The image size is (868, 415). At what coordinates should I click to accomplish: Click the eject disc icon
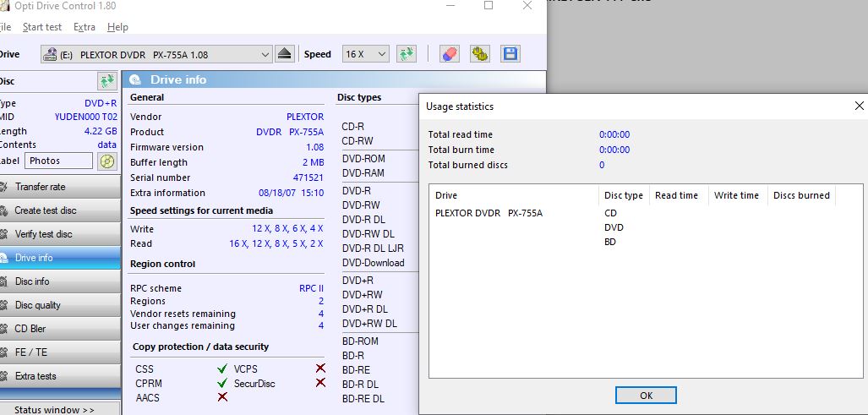click(x=285, y=54)
